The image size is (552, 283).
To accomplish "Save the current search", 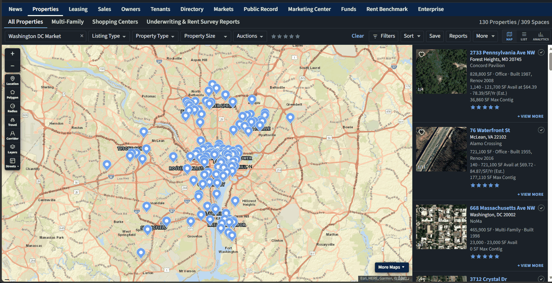I will click(x=435, y=36).
